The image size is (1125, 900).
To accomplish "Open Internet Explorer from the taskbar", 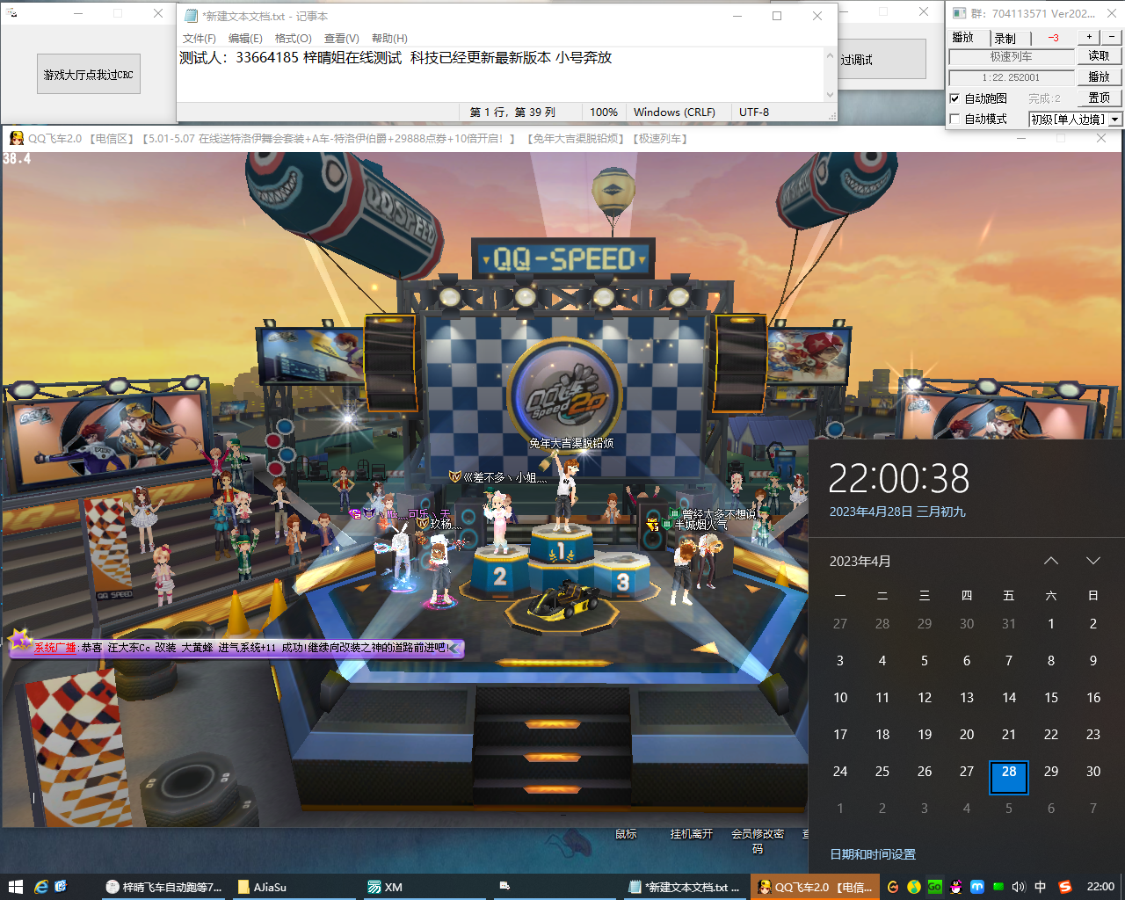I will pyautogui.click(x=40, y=887).
